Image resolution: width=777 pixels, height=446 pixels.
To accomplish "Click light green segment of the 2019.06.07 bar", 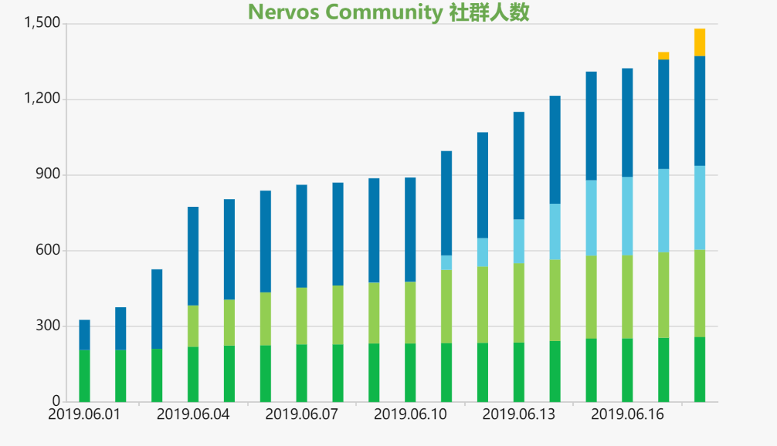I will (x=301, y=316).
